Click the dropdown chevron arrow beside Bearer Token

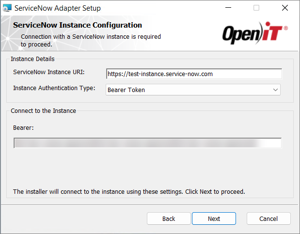[x=275, y=90]
